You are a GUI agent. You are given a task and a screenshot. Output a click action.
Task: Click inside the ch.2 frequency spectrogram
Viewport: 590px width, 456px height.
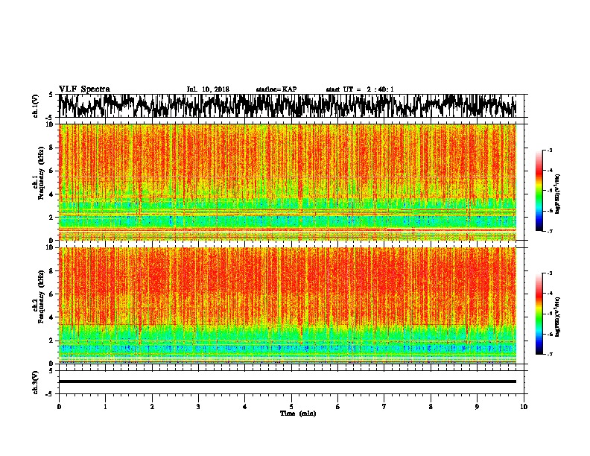(288, 305)
